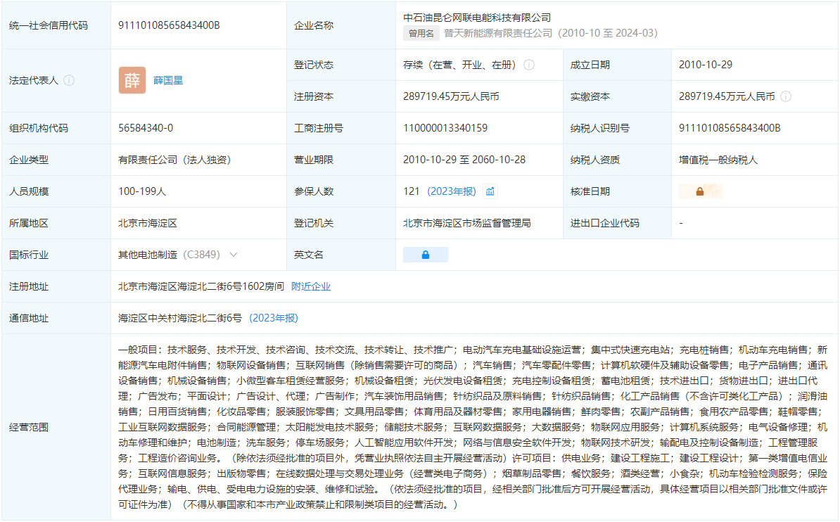This screenshot has width=840, height=522.
Task: Click company name 中石油昆仑网联电能科技有限公司
Action: coord(478,17)
